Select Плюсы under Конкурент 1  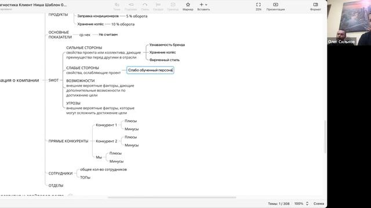130,121
